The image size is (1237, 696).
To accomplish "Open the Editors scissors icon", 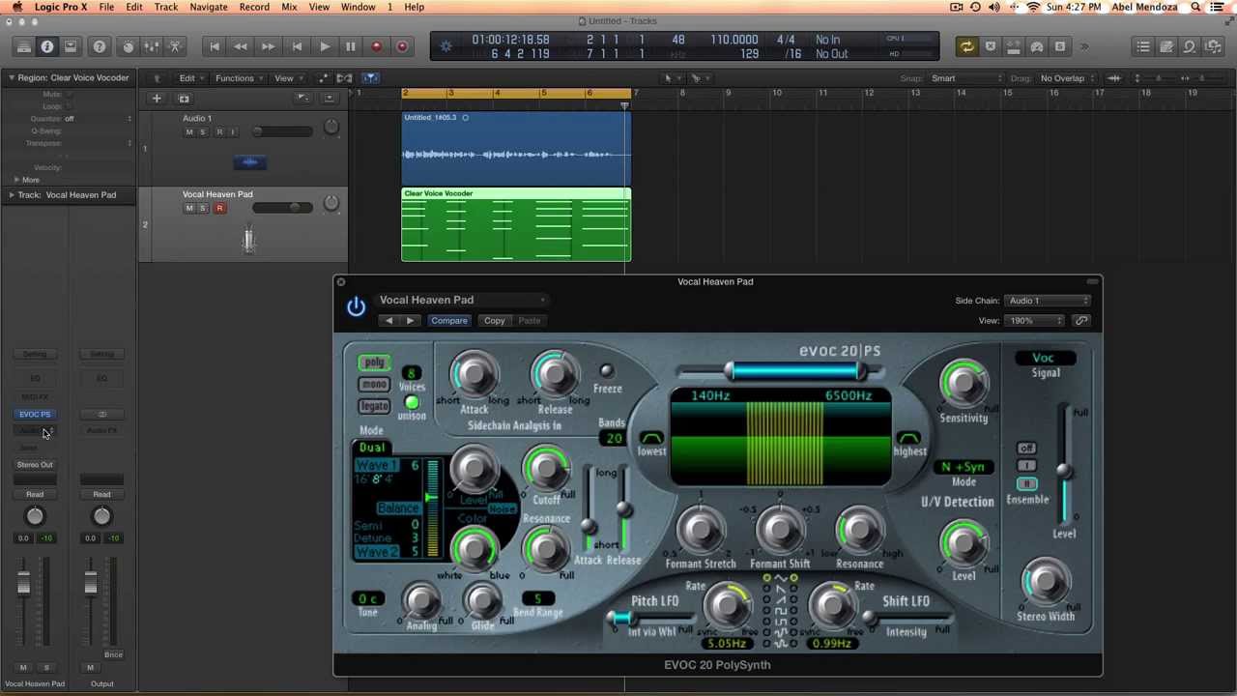I will pos(175,46).
